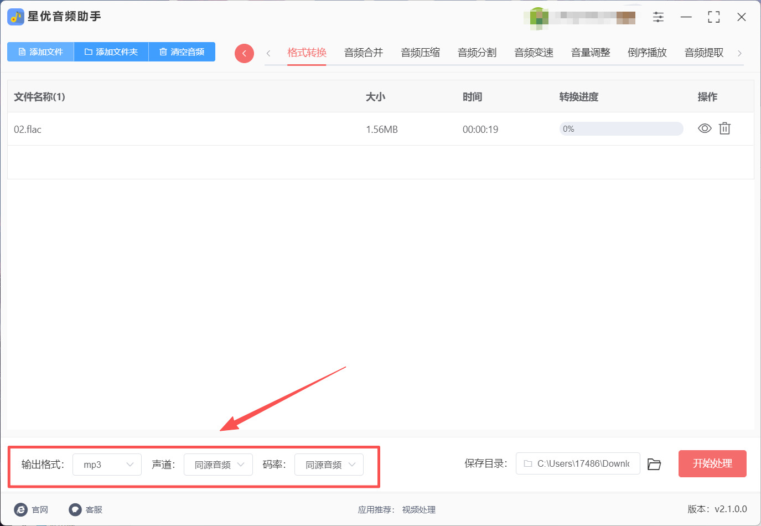Preview 02.flac with the eye icon
Screen dimensions: 761x526
click(705, 128)
